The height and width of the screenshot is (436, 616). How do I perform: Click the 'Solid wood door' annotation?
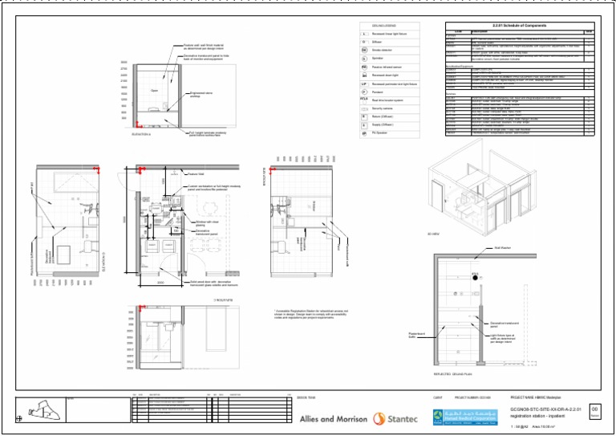click(x=213, y=283)
